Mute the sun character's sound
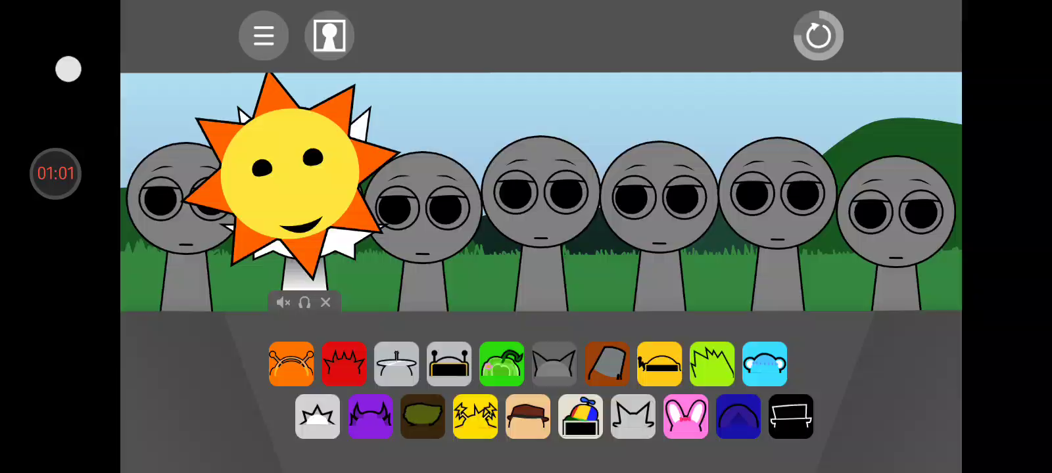The image size is (1052, 473). point(283,302)
